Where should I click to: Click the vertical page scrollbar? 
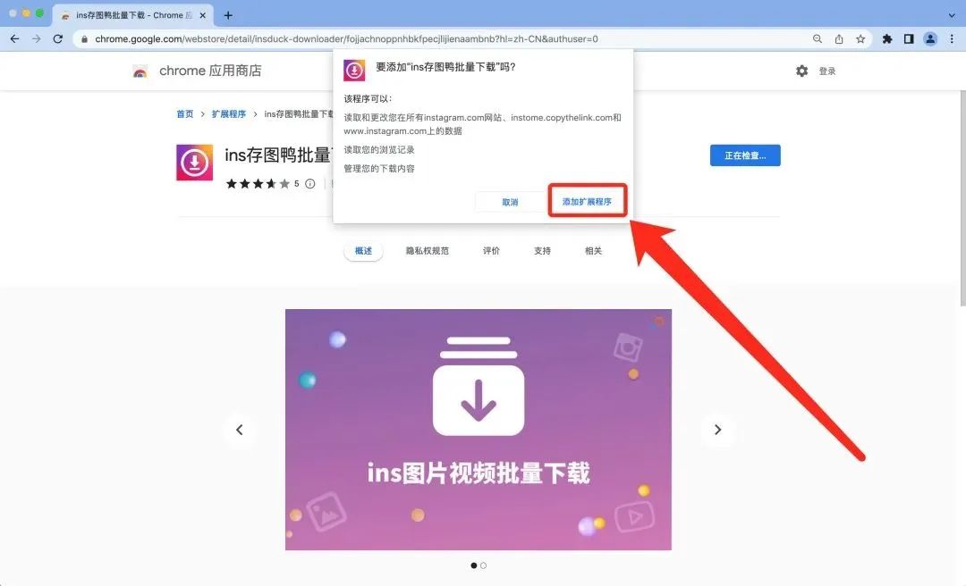(962, 197)
